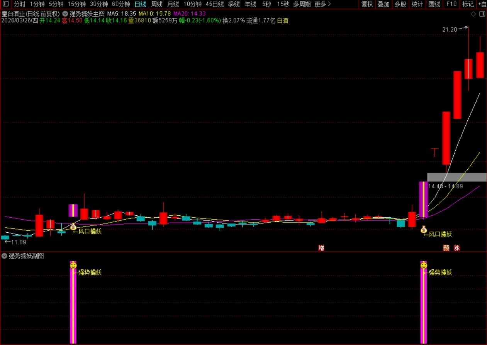
Task: Select the 5秒 period
Action: pos(266,4)
